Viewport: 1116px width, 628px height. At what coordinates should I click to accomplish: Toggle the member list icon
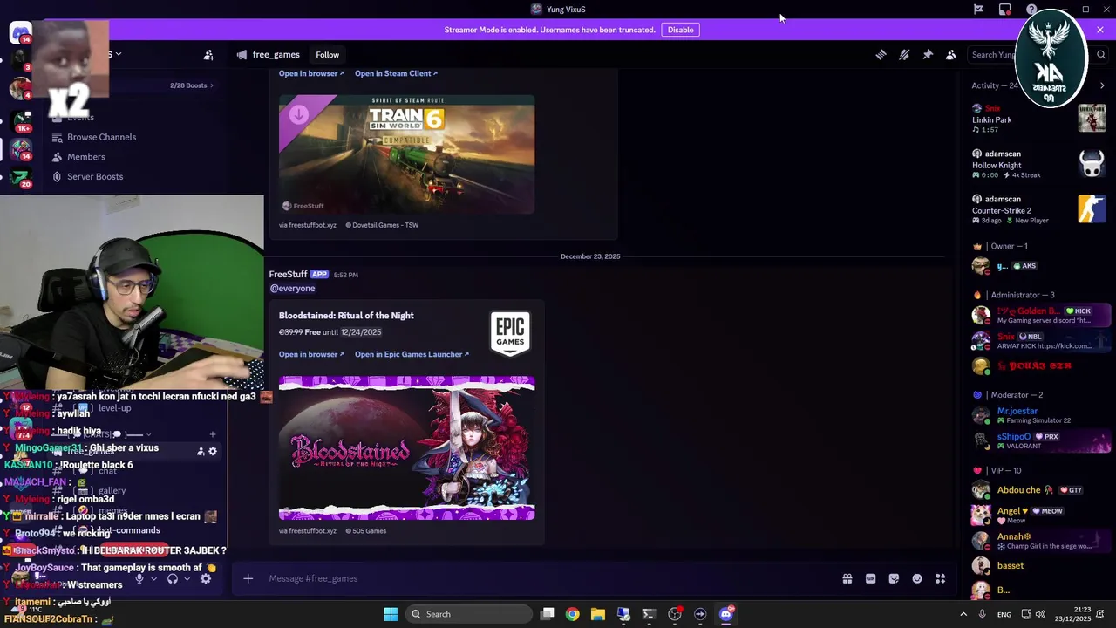tap(951, 55)
